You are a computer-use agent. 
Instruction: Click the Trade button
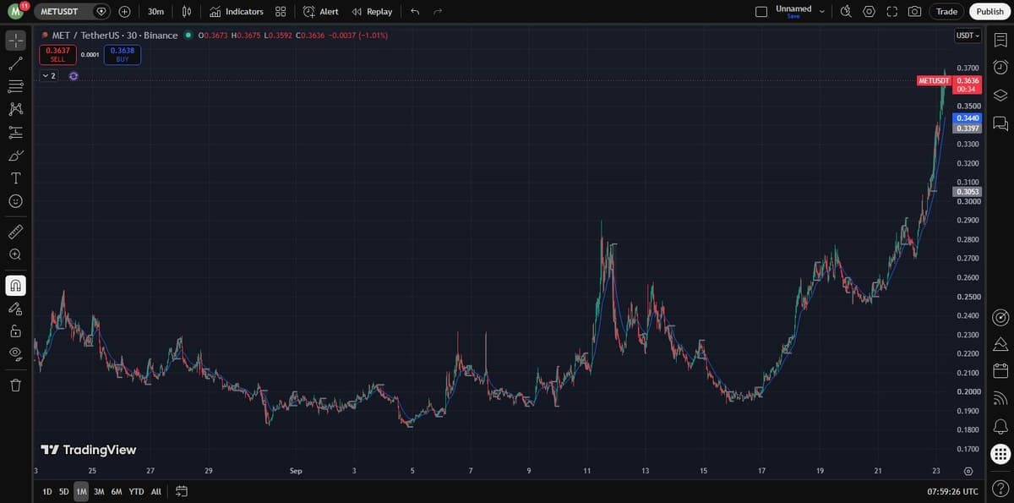947,12
